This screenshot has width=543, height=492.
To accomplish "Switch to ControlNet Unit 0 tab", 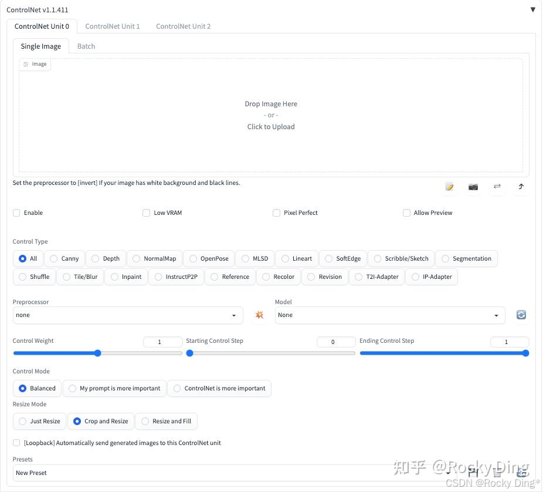I will point(42,26).
